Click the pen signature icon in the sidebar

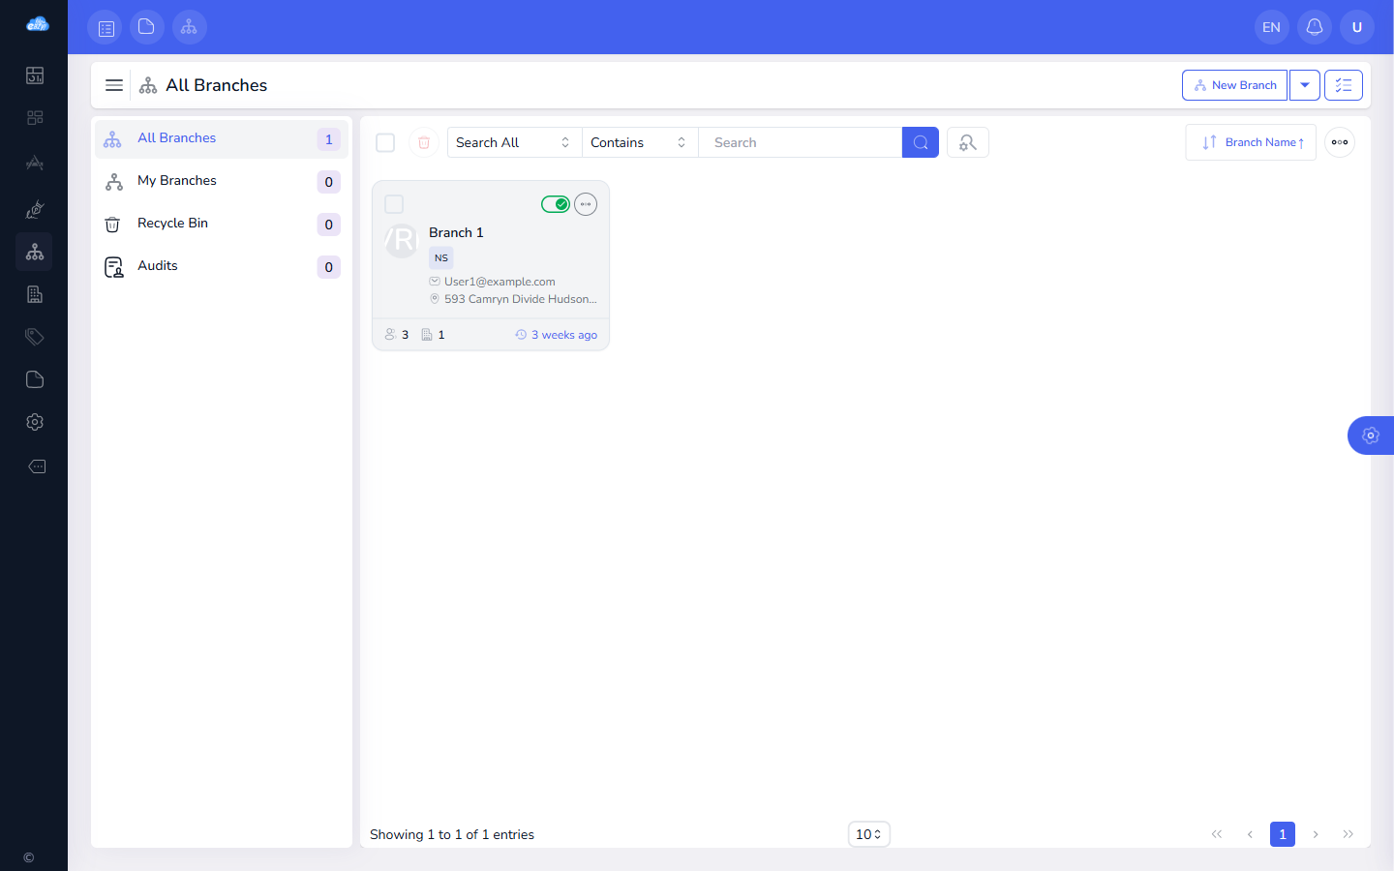[x=35, y=209]
